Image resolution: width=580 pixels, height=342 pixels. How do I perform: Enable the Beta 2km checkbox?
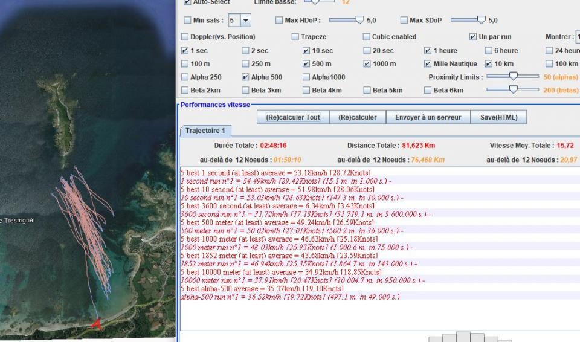[185, 90]
